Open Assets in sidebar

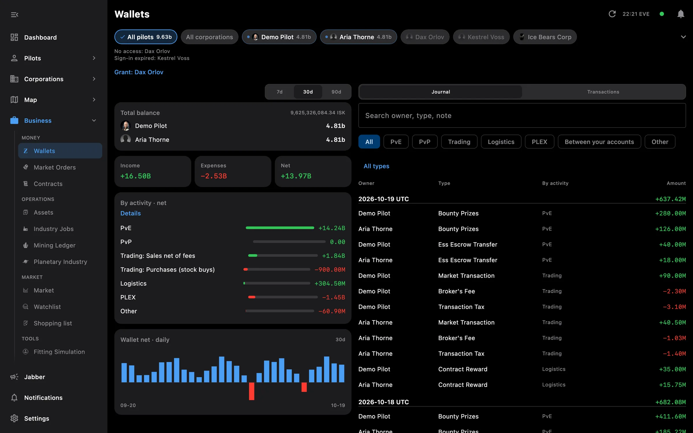point(60,212)
